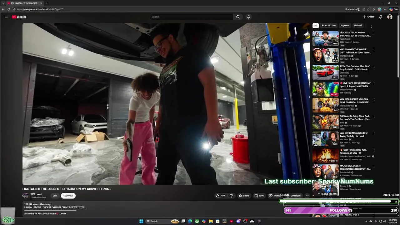The image size is (400, 225).
Task: Open TX2K Car Meet video thumbnail
Action: pyautogui.click(x=326, y=72)
